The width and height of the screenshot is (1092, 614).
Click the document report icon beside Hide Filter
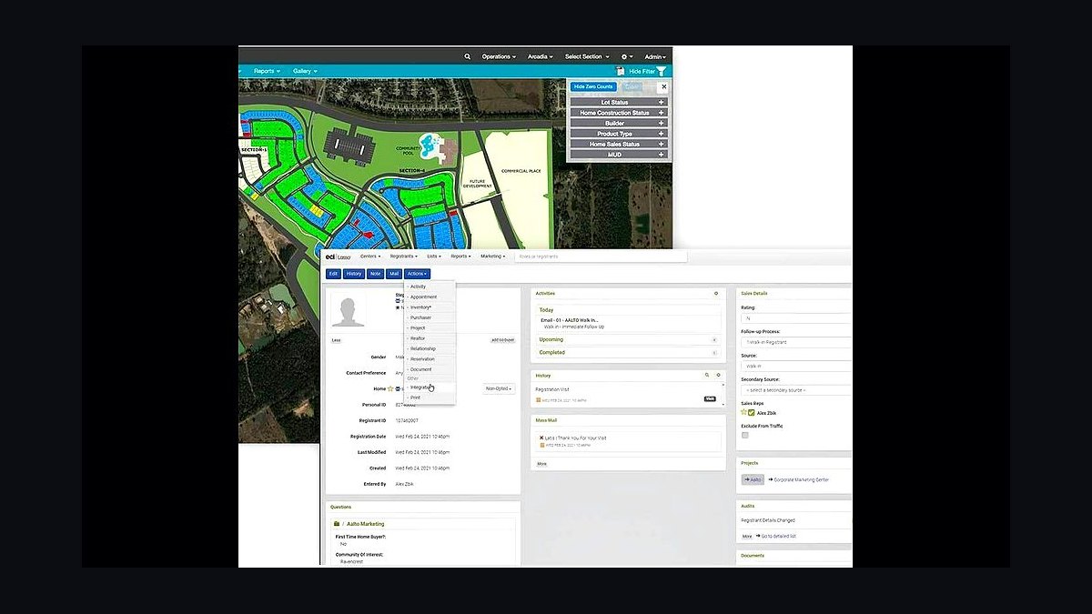(620, 71)
